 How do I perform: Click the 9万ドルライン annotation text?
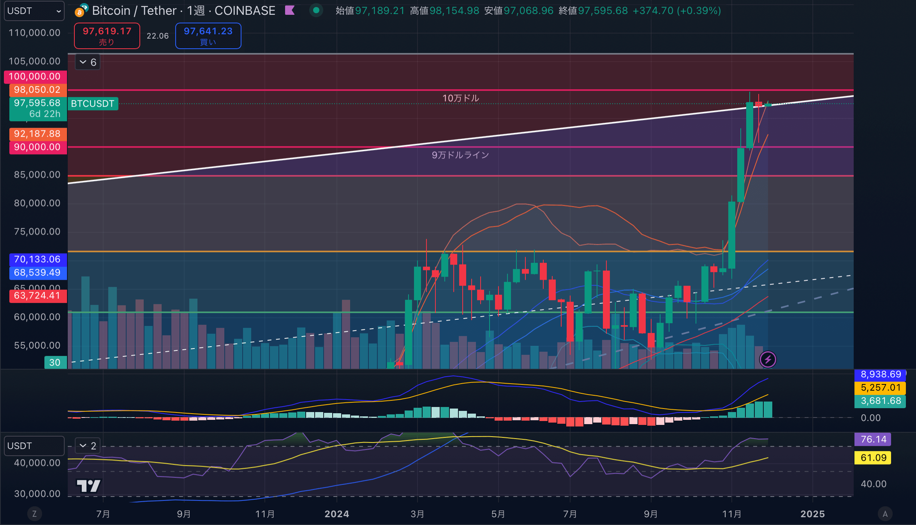coord(460,155)
